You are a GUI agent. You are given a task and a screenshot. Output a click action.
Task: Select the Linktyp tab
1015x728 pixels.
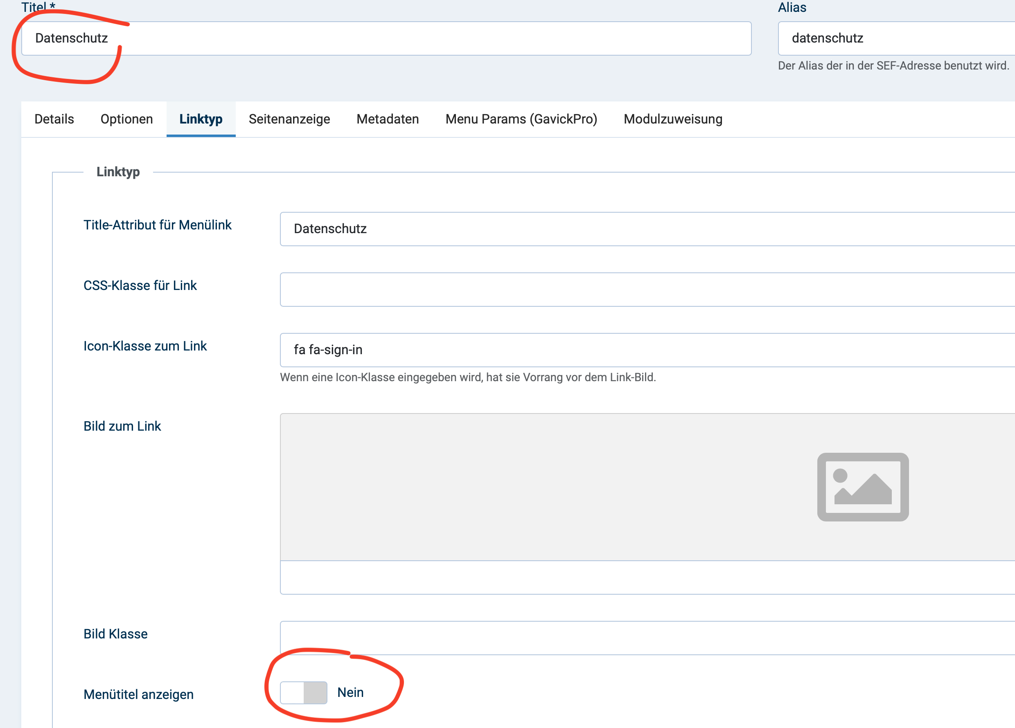201,119
